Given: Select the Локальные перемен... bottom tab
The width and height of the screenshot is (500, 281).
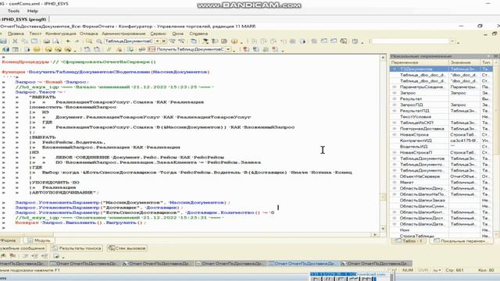Looking at the screenshot, I should [x=461, y=241].
